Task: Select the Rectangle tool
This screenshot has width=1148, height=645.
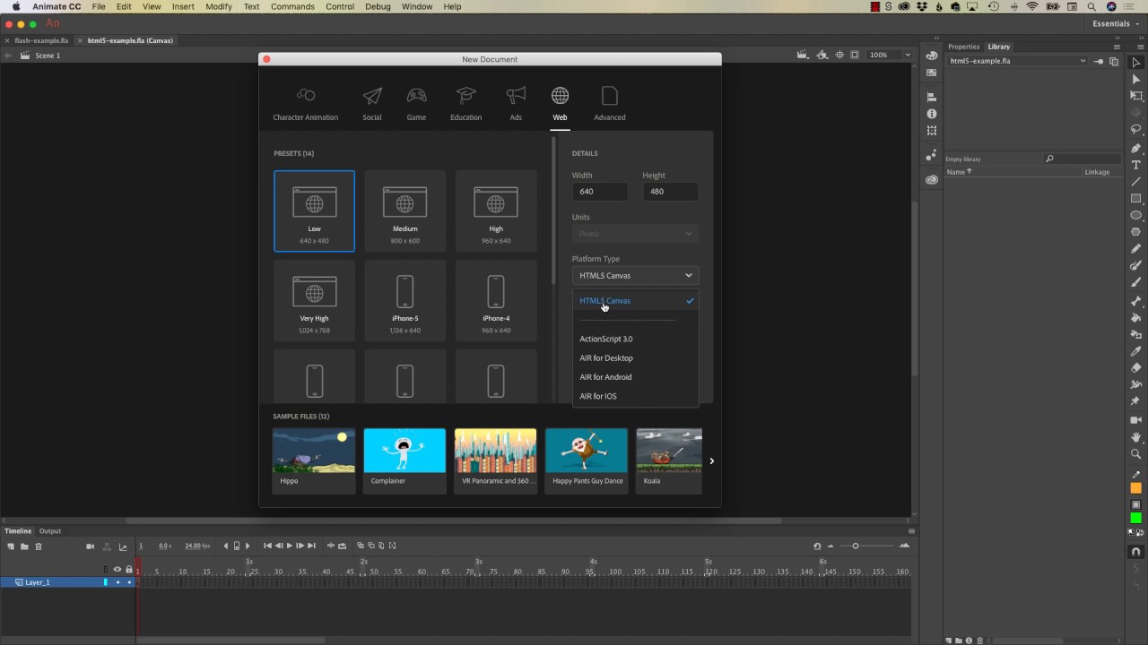Action: (x=1135, y=199)
